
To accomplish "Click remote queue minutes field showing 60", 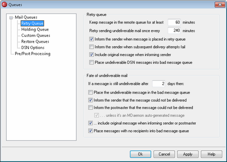I will coord(174,22).
